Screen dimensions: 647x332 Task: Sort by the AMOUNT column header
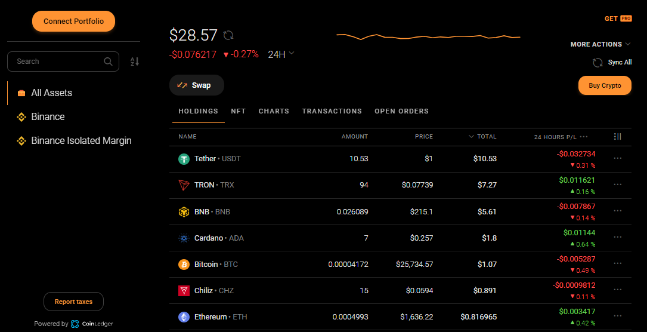point(354,136)
